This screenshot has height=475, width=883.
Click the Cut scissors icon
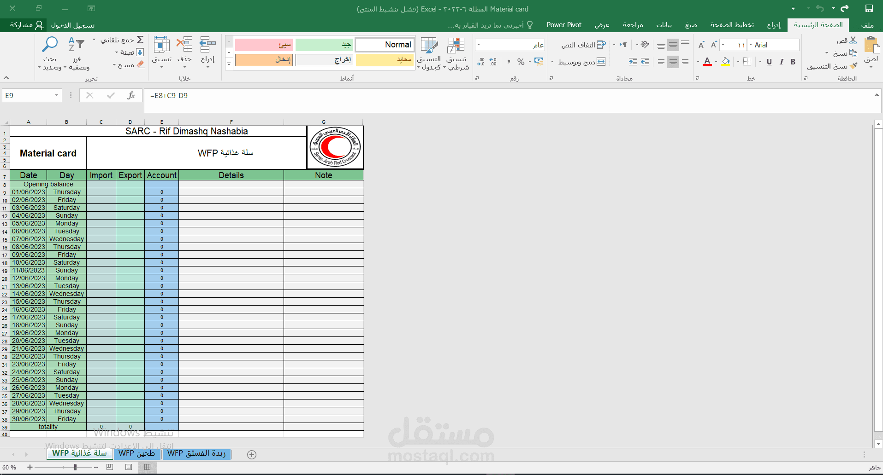853,41
